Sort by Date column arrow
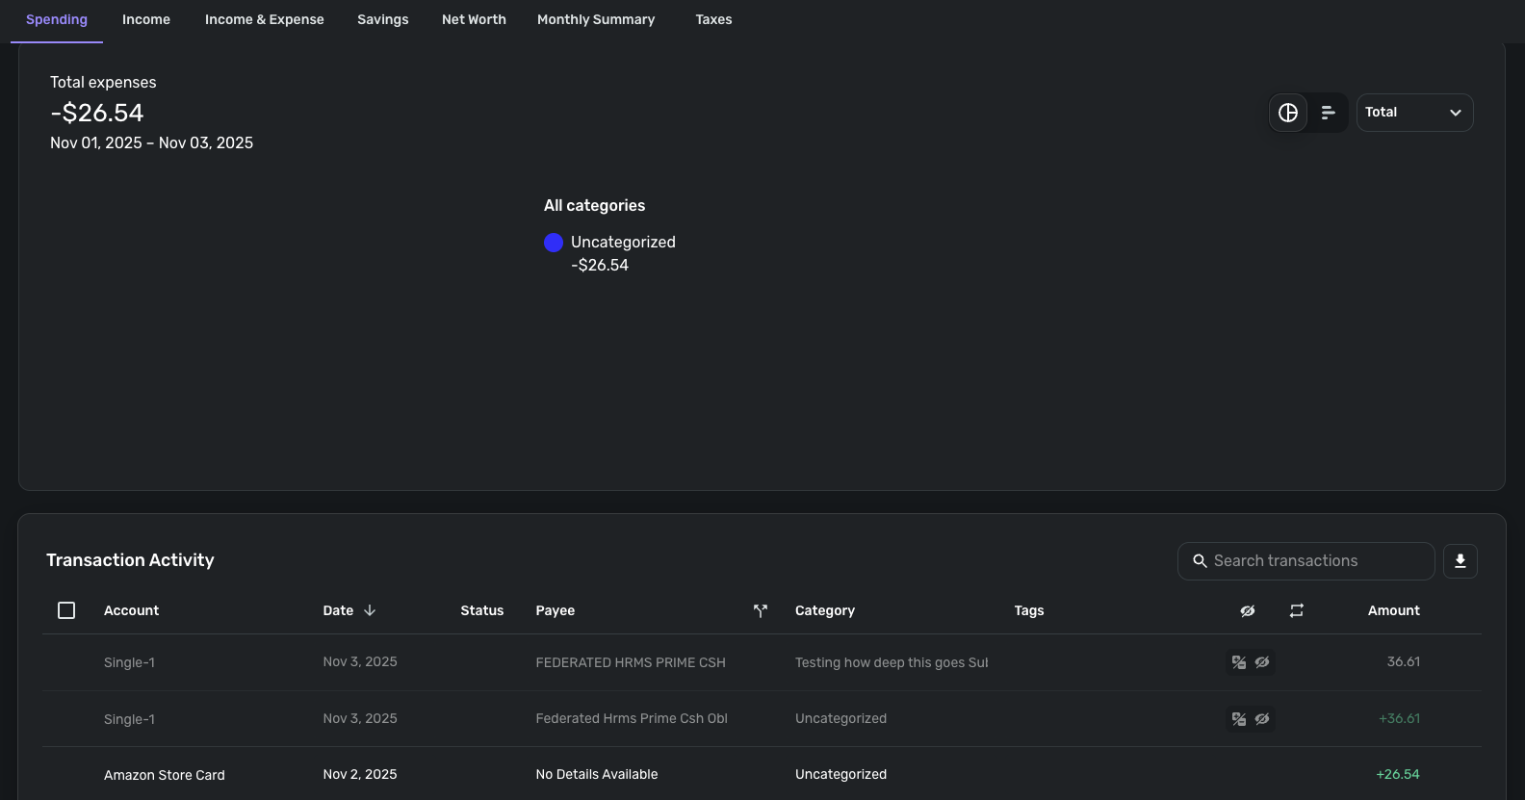Screen dimensions: 1525x800 tap(370, 610)
